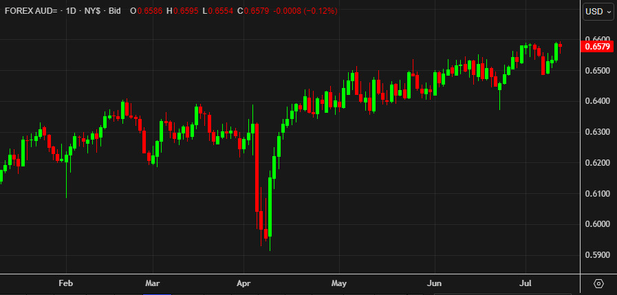617x295 pixels.
Task: Click the NY$ label in chart legend
Action: coord(92,11)
